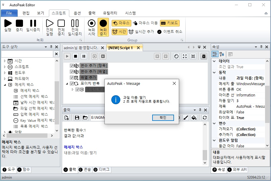
Task: Close the AutoPeak Message dialog
Action: [174, 83]
